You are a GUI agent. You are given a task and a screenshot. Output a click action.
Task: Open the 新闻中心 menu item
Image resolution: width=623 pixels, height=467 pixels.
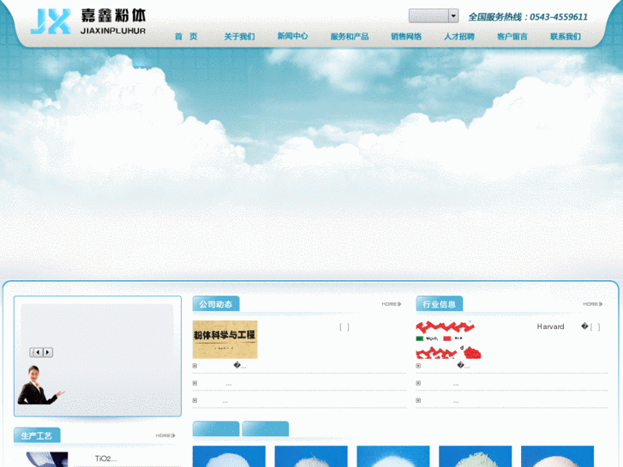click(x=292, y=36)
